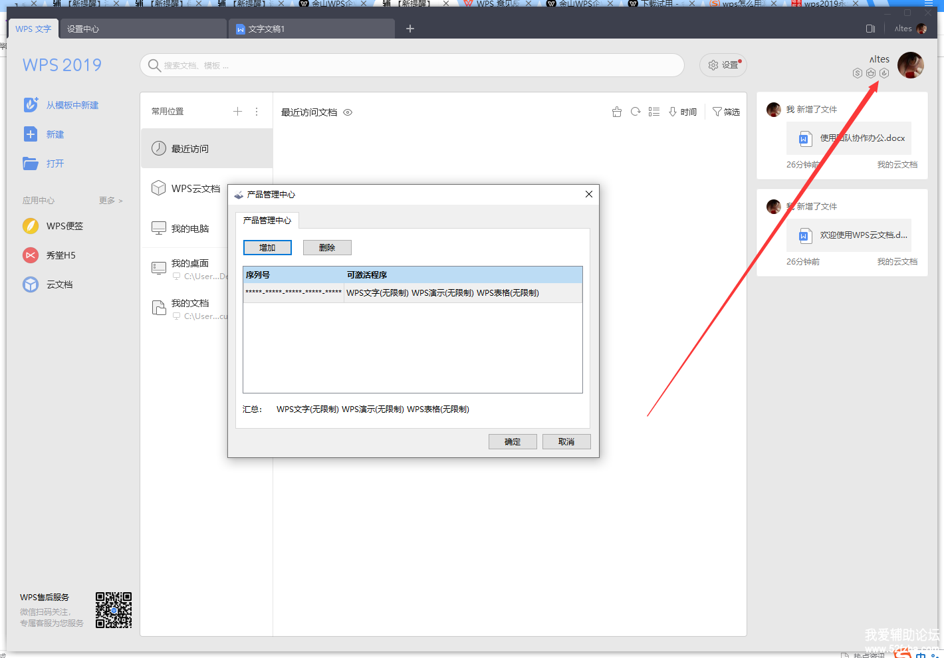Click the WPS云文档 cube icon
944x658 pixels.
(x=159, y=188)
